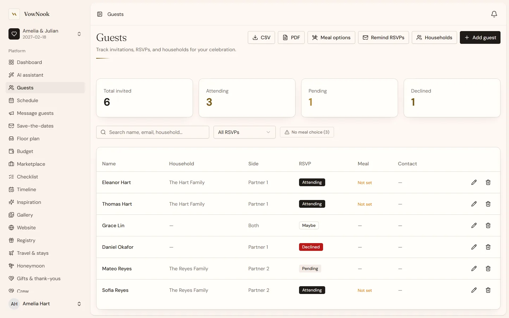Click the Guests breadcrumb title
The height and width of the screenshot is (318, 509).
tap(116, 14)
